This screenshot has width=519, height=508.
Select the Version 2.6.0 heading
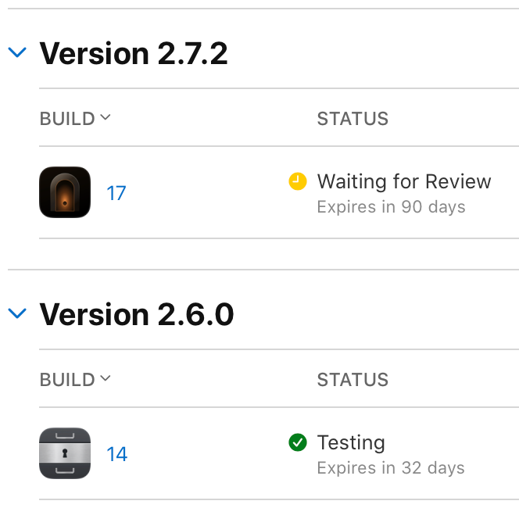[x=137, y=314]
